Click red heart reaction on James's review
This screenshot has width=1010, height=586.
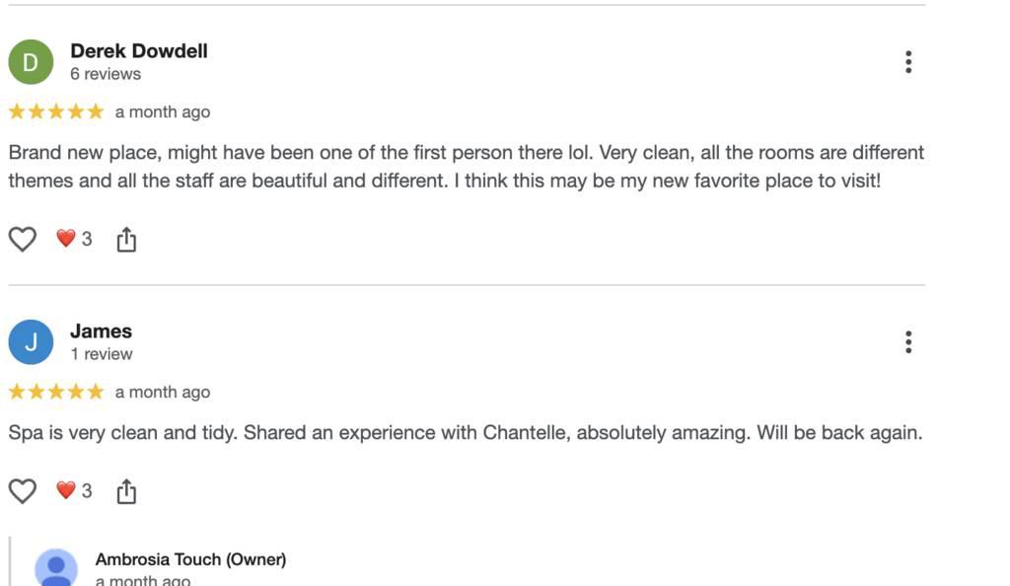tap(66, 490)
